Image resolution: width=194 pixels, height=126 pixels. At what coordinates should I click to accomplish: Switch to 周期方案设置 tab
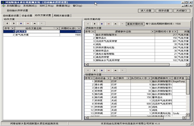pyautogui.click(x=62, y=16)
